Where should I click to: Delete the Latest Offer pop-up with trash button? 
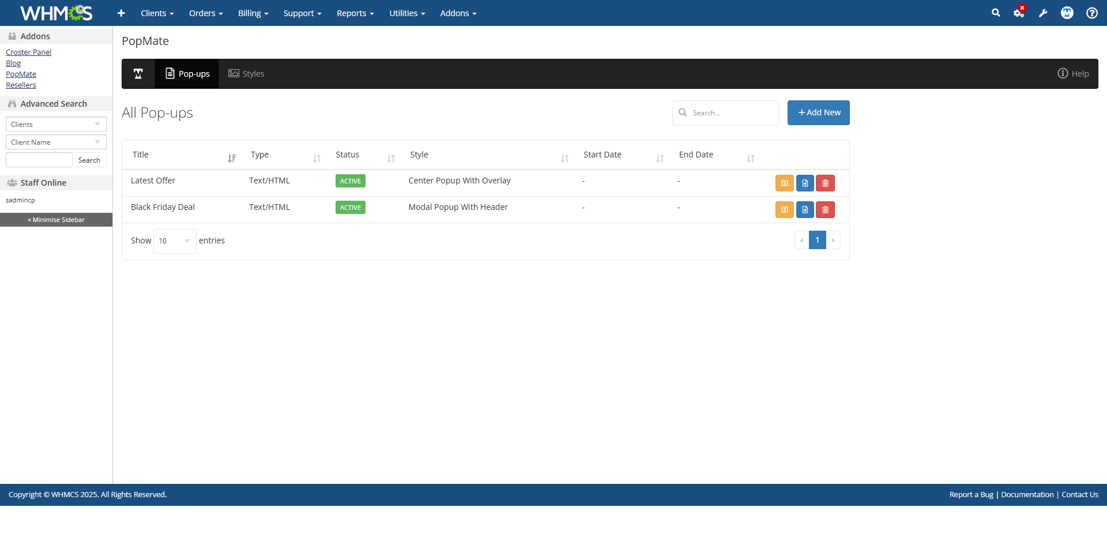point(825,183)
